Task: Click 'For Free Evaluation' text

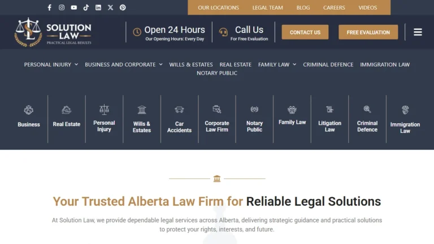Action: point(249,39)
